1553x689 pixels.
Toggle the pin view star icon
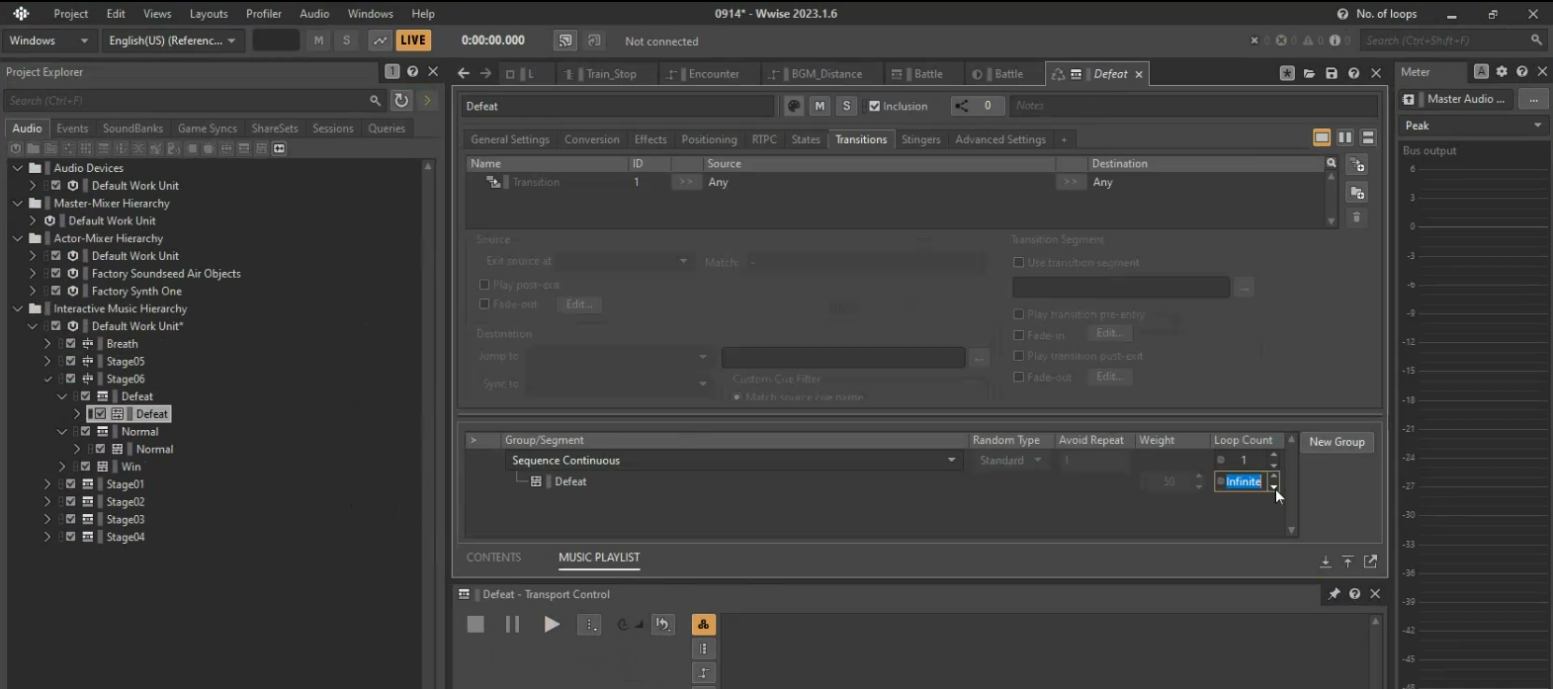(1287, 74)
